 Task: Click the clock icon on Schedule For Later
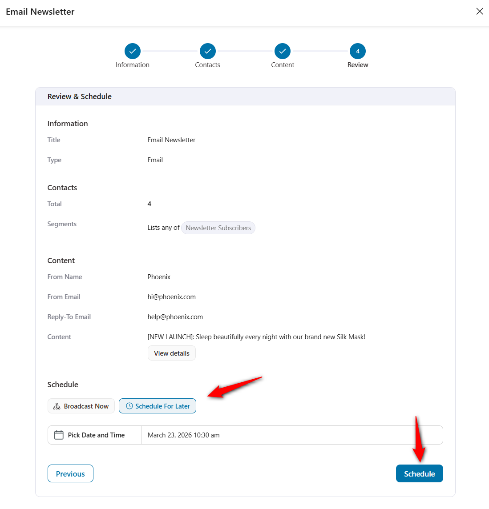[129, 405]
